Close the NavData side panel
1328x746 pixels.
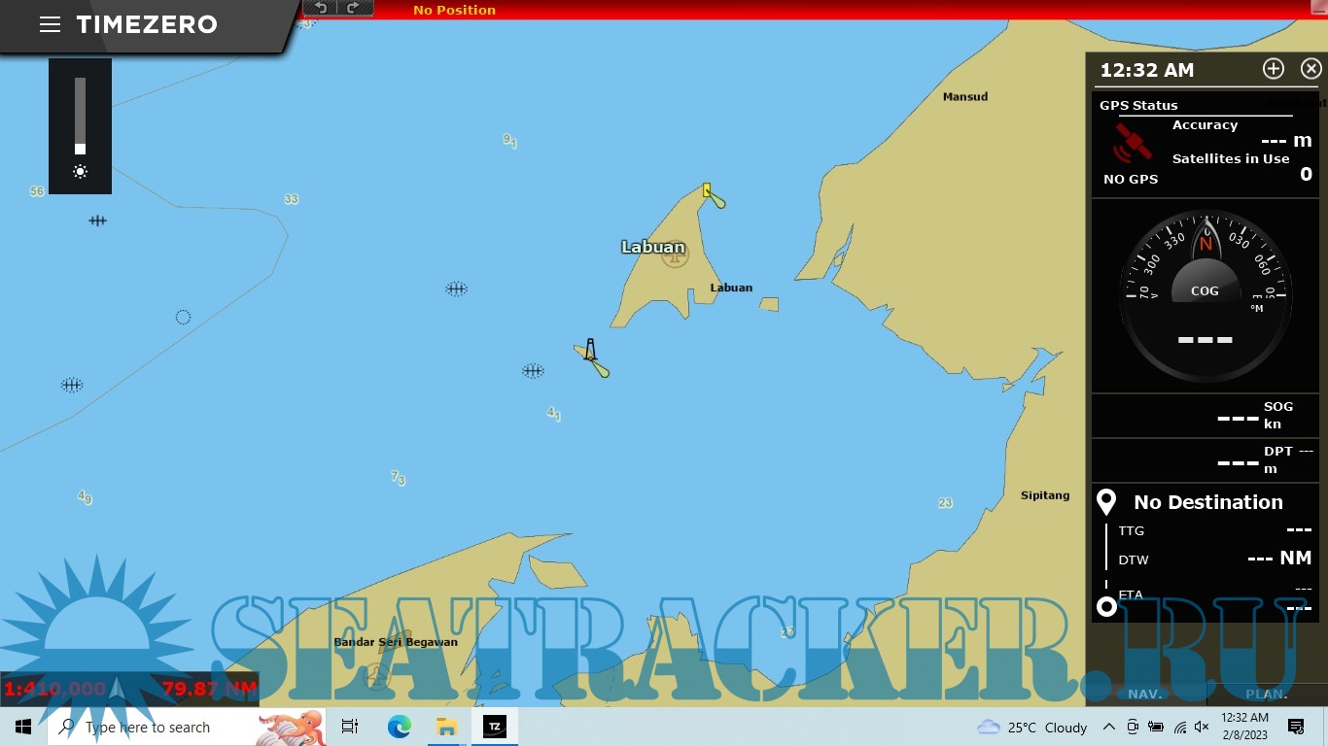(x=1311, y=69)
